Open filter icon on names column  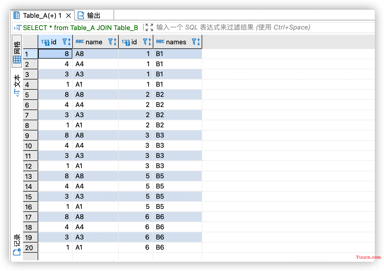[194, 42]
